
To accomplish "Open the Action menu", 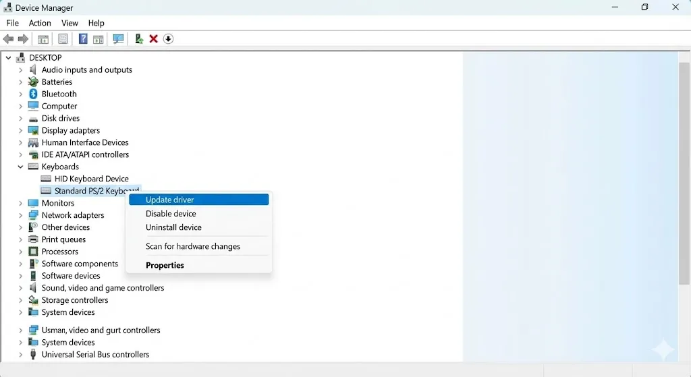I will tap(40, 23).
